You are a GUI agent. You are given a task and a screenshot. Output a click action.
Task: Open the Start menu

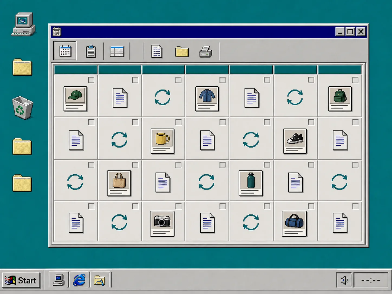click(21, 280)
